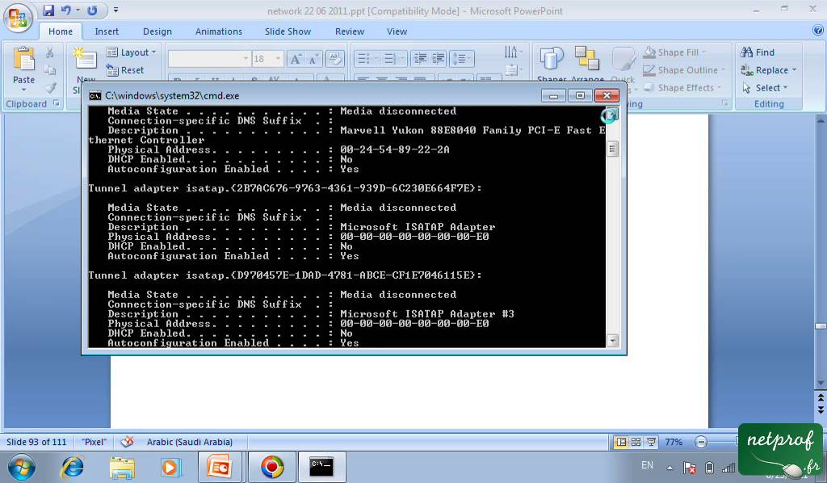
Task: Open the View ribbon tab
Action: (397, 31)
